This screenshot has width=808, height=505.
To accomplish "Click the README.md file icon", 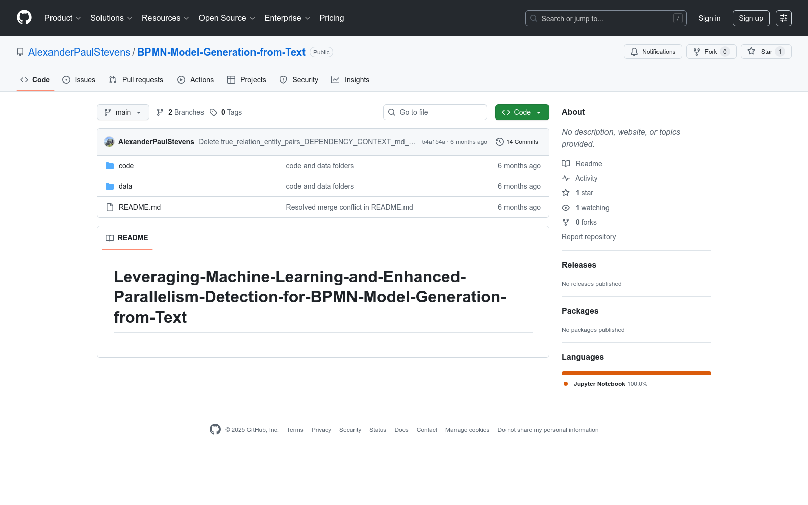I will [x=110, y=207].
